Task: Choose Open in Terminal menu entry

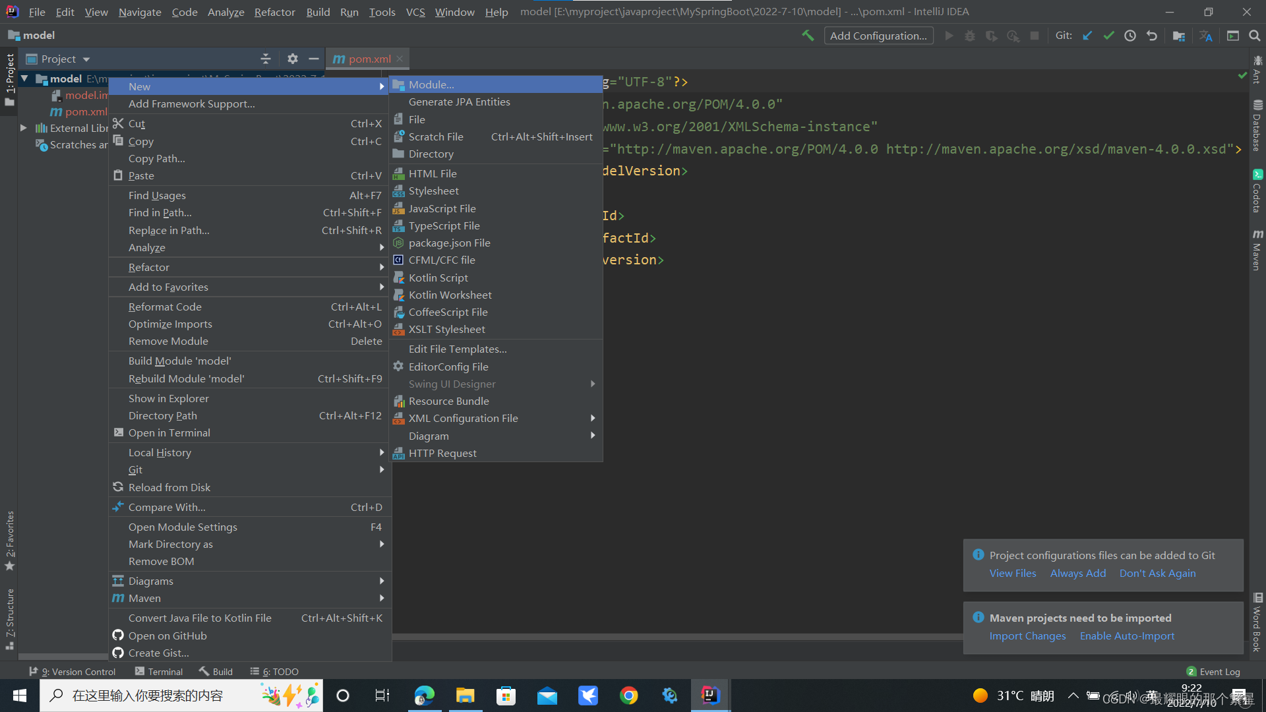Action: [169, 432]
